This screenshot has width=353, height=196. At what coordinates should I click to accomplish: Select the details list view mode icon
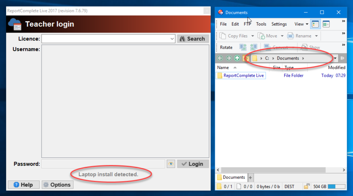tap(315, 24)
